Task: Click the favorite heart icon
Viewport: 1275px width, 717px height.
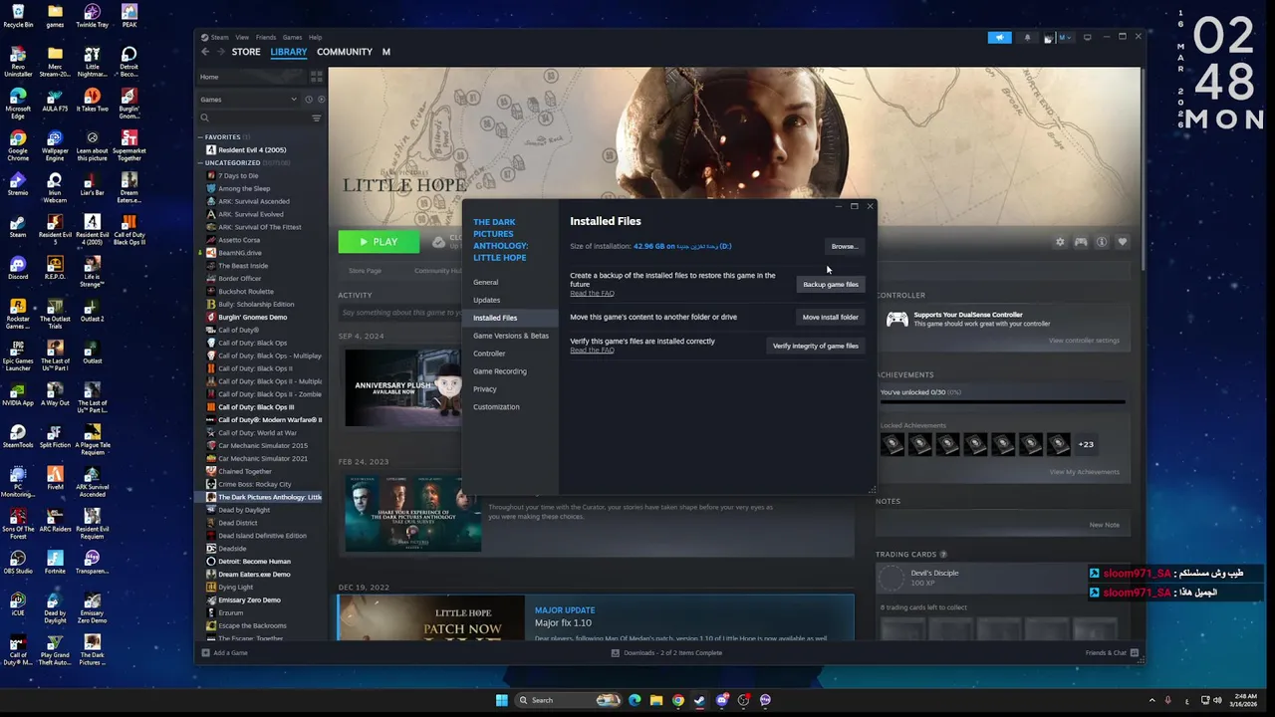Action: tap(1123, 242)
